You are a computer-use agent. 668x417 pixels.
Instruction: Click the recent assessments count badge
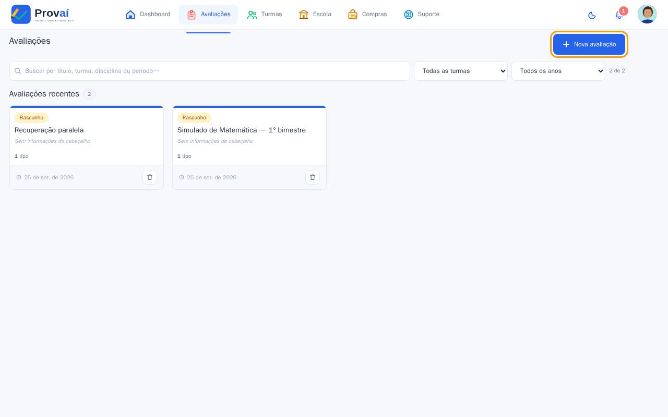[x=89, y=94]
